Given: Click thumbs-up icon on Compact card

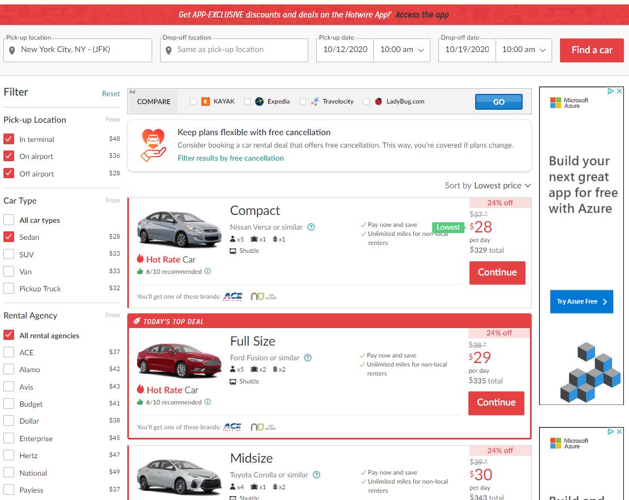Looking at the screenshot, I should (x=140, y=271).
